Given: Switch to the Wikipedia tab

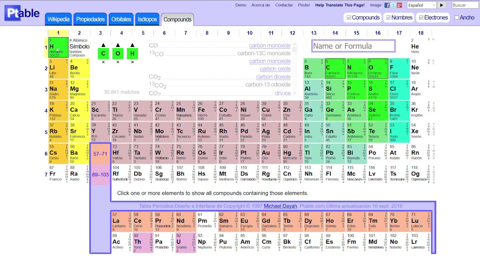Looking at the screenshot, I should coord(58,19).
